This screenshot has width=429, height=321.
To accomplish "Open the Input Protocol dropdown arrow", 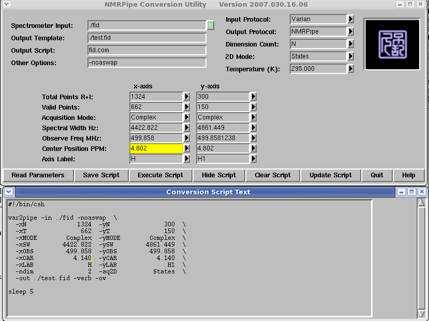I will click(x=350, y=19).
